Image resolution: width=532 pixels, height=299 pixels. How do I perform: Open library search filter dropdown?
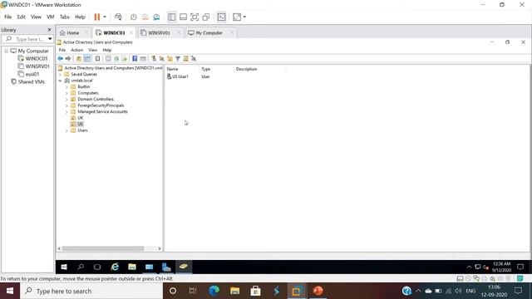(x=50, y=39)
